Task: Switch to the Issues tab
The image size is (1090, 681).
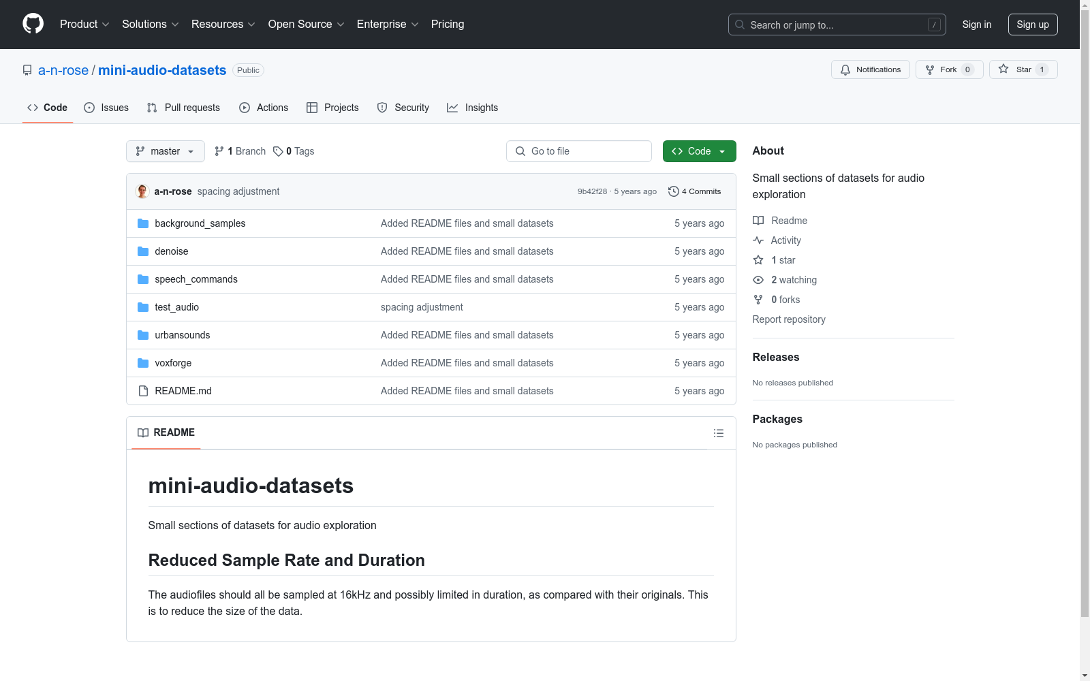Action: point(106,108)
